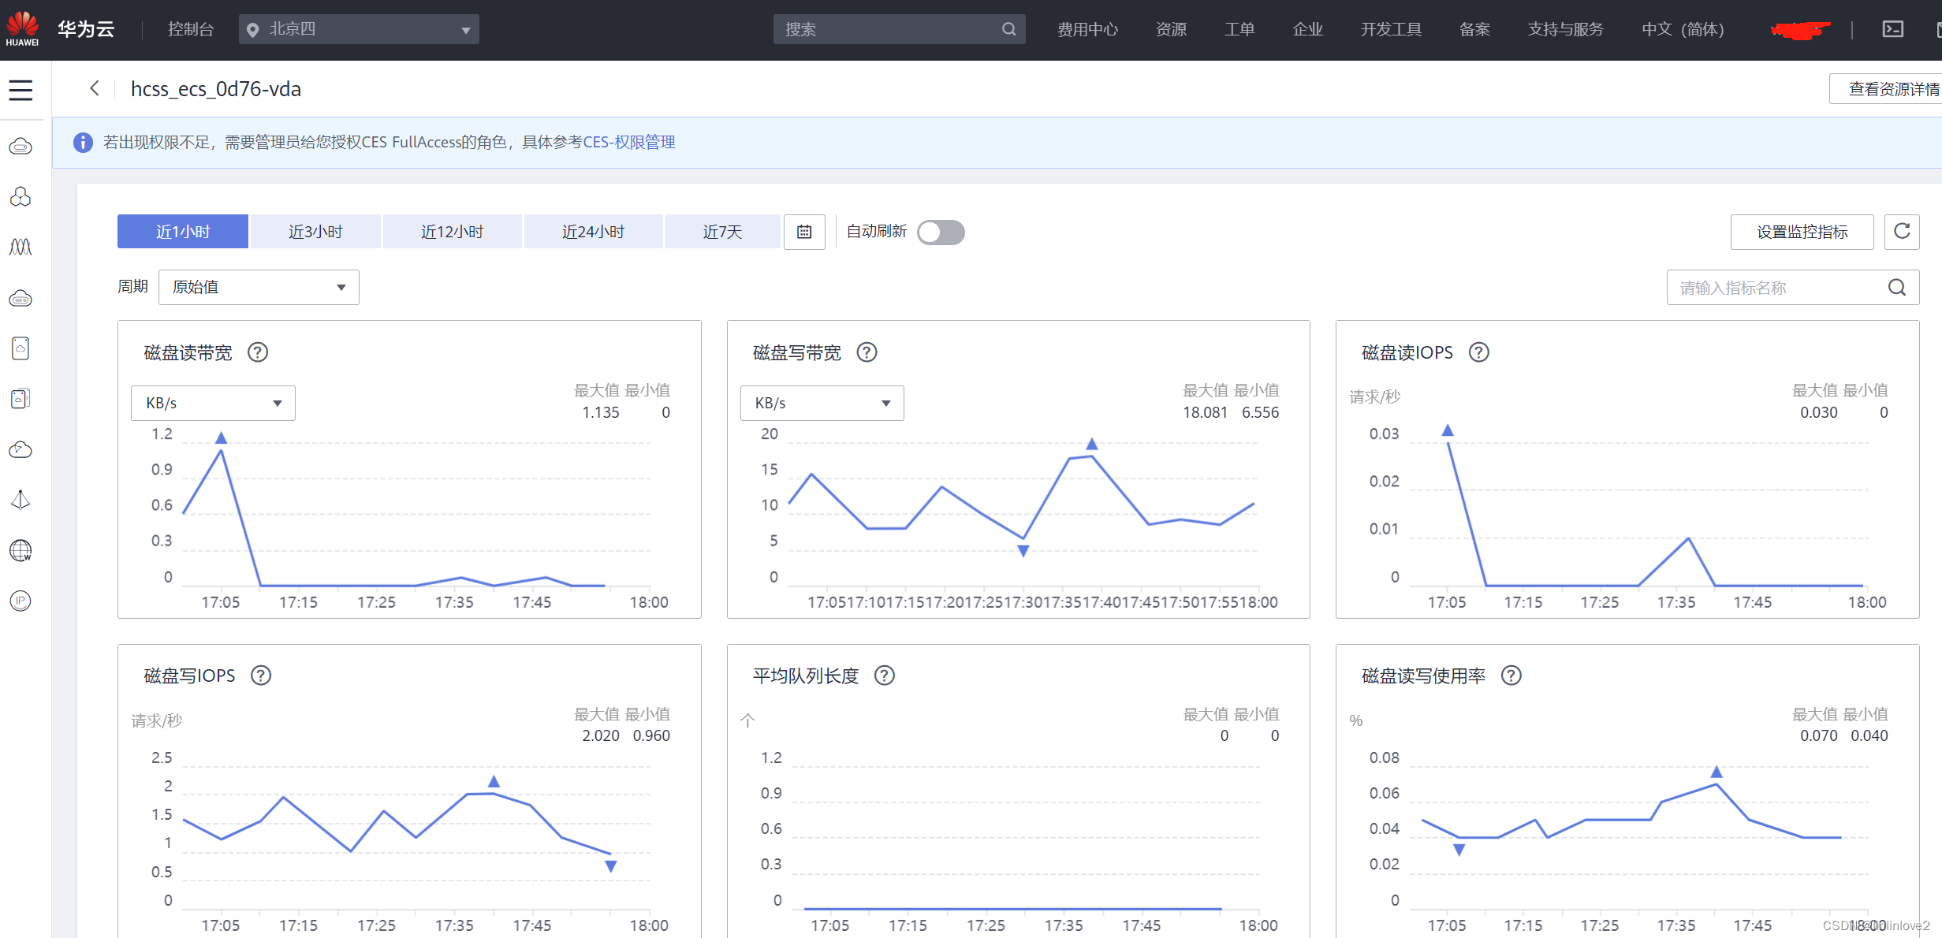Click the peak marker on 磁盘读IOPS chart
Image resolution: width=1942 pixels, height=938 pixels.
pos(1448,430)
